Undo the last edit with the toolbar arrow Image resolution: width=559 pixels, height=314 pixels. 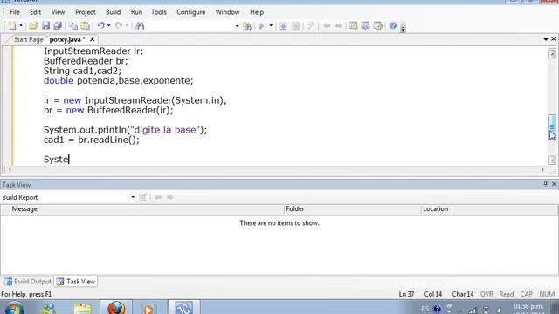(101, 25)
